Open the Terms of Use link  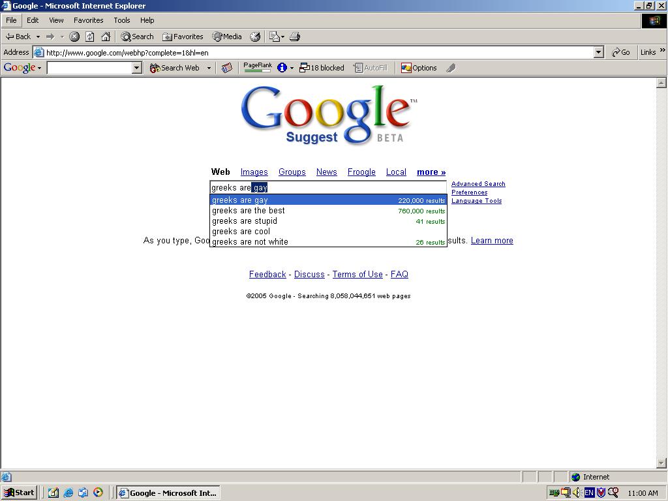click(x=357, y=274)
